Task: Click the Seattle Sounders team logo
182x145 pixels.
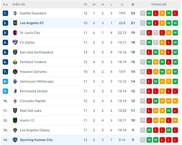Action: pyautogui.click(x=15, y=13)
